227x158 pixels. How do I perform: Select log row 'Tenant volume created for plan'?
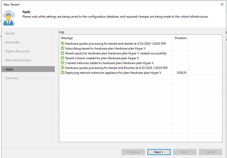[x=141, y=58]
